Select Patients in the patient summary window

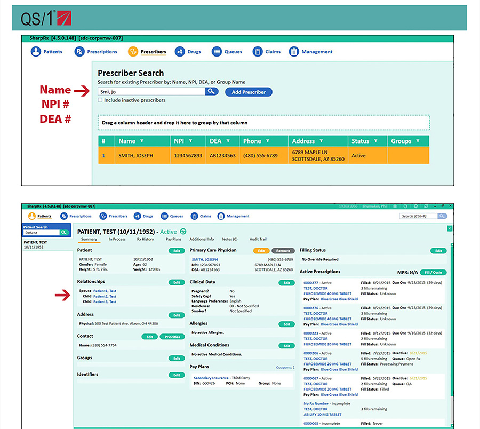point(40,216)
